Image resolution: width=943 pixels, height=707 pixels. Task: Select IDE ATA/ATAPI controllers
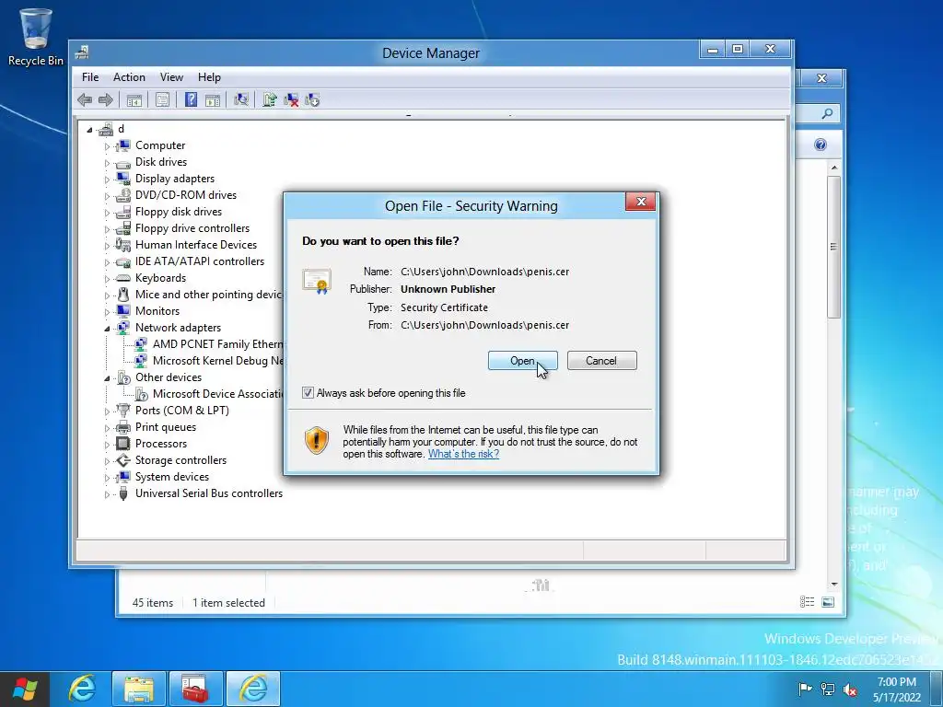point(200,261)
